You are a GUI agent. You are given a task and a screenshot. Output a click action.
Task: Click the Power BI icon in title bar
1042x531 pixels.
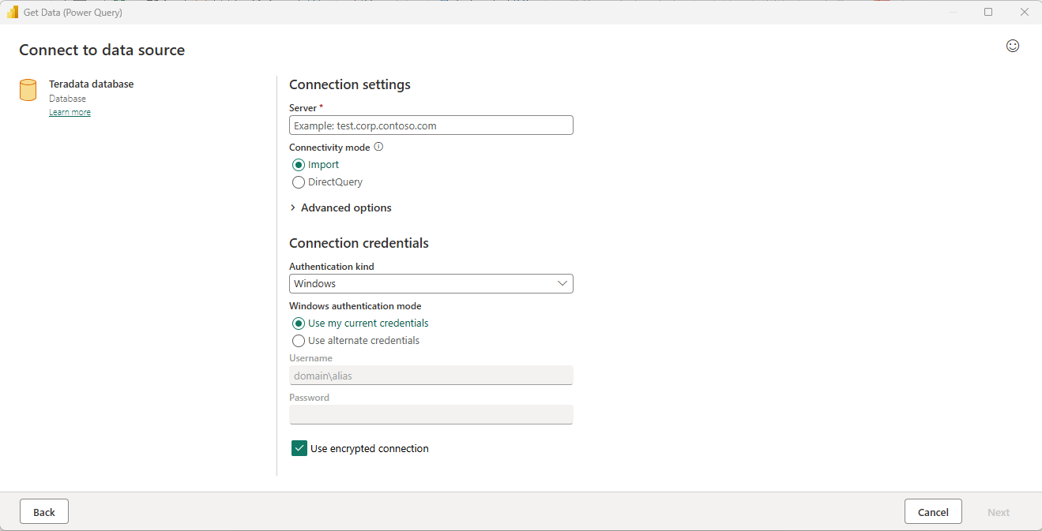[x=13, y=12]
